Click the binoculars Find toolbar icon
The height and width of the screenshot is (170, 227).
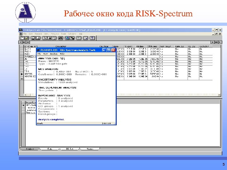(61, 38)
